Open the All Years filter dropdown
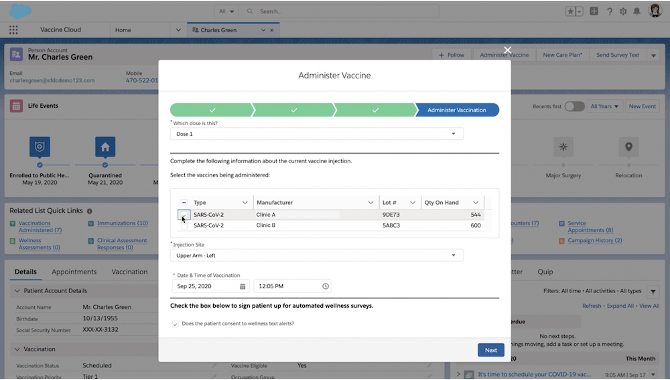The width and height of the screenshot is (670, 380). (605, 106)
